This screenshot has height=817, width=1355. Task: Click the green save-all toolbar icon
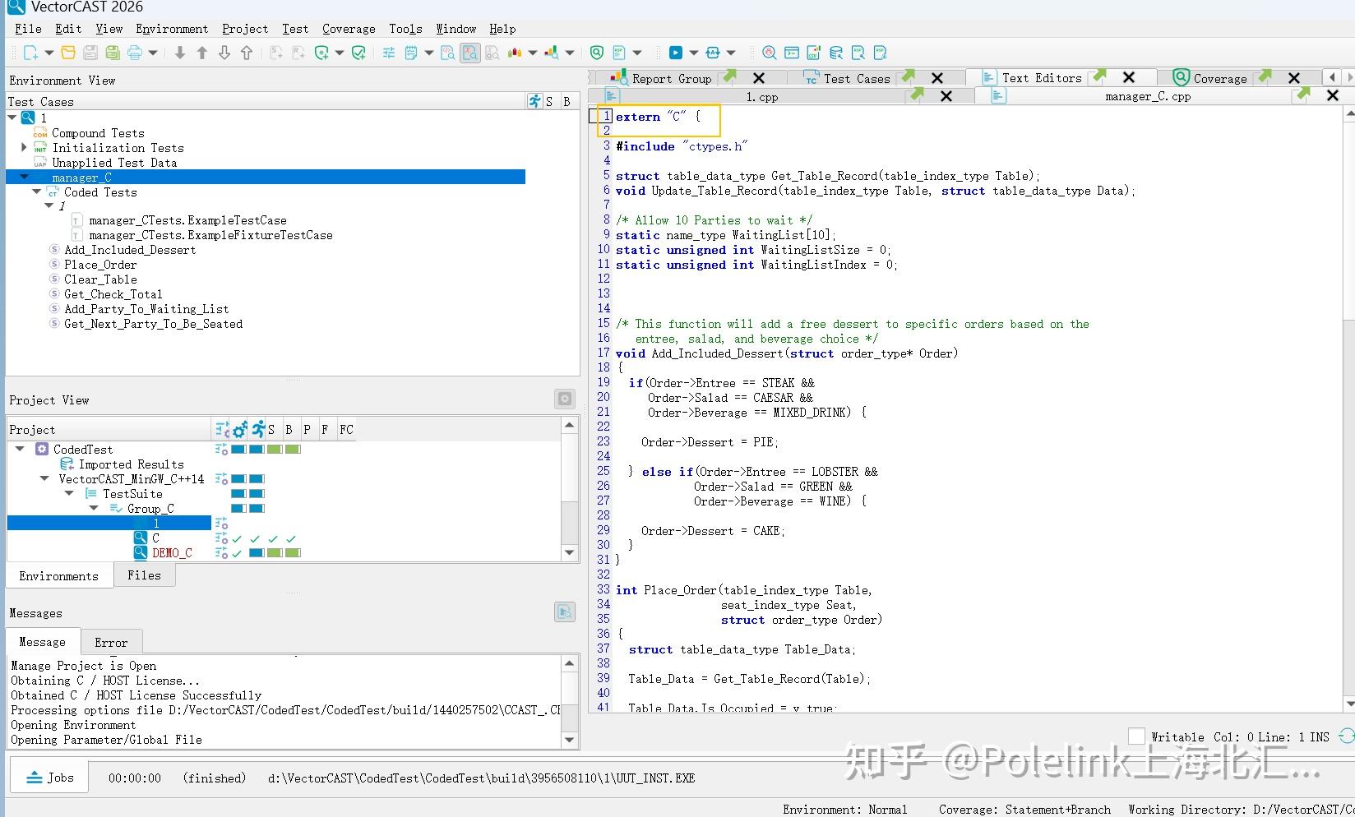pos(113,53)
